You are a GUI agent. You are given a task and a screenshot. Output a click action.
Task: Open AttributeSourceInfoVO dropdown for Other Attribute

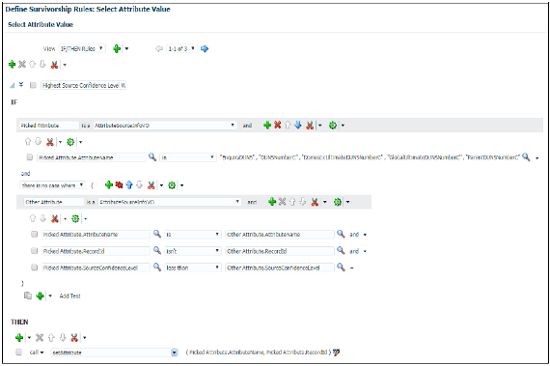click(170, 202)
